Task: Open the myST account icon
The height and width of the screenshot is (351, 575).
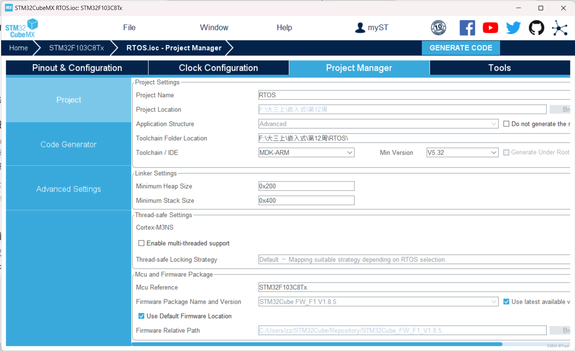Action: pos(360,28)
